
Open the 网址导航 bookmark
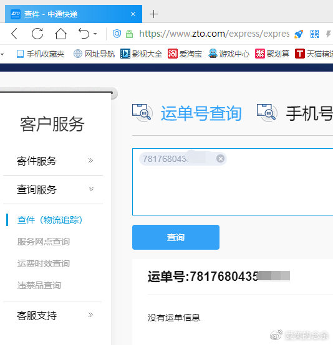point(94,54)
